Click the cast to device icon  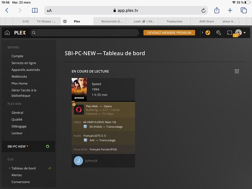(x=229, y=33)
